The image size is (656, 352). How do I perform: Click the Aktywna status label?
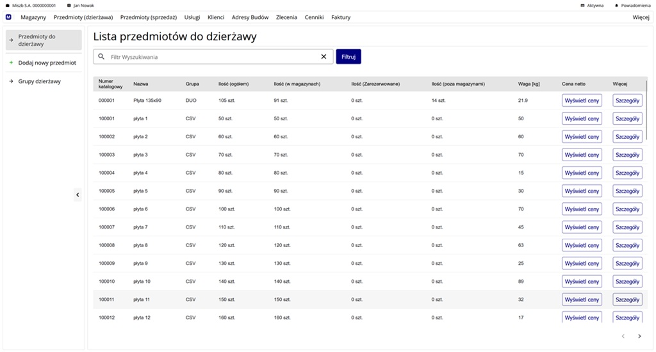pyautogui.click(x=595, y=5)
